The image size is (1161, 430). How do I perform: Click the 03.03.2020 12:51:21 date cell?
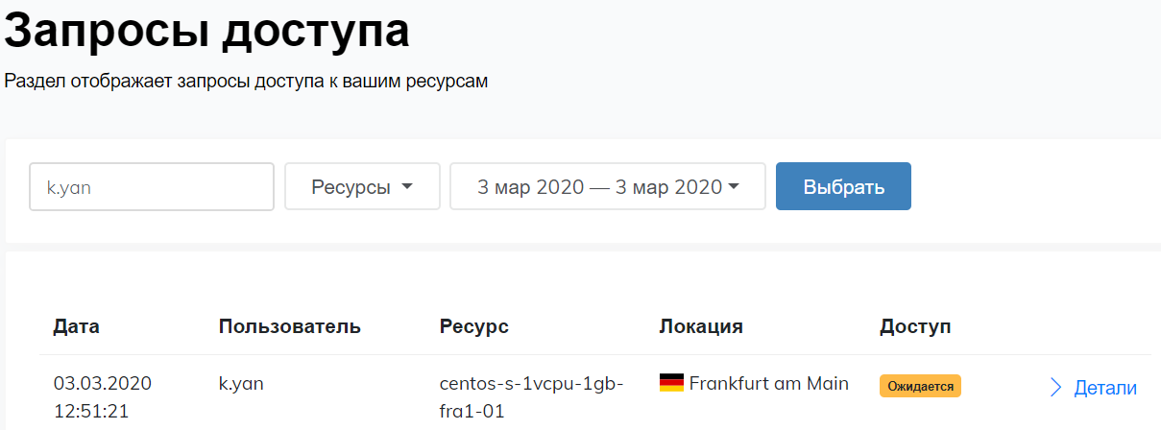click(x=103, y=397)
